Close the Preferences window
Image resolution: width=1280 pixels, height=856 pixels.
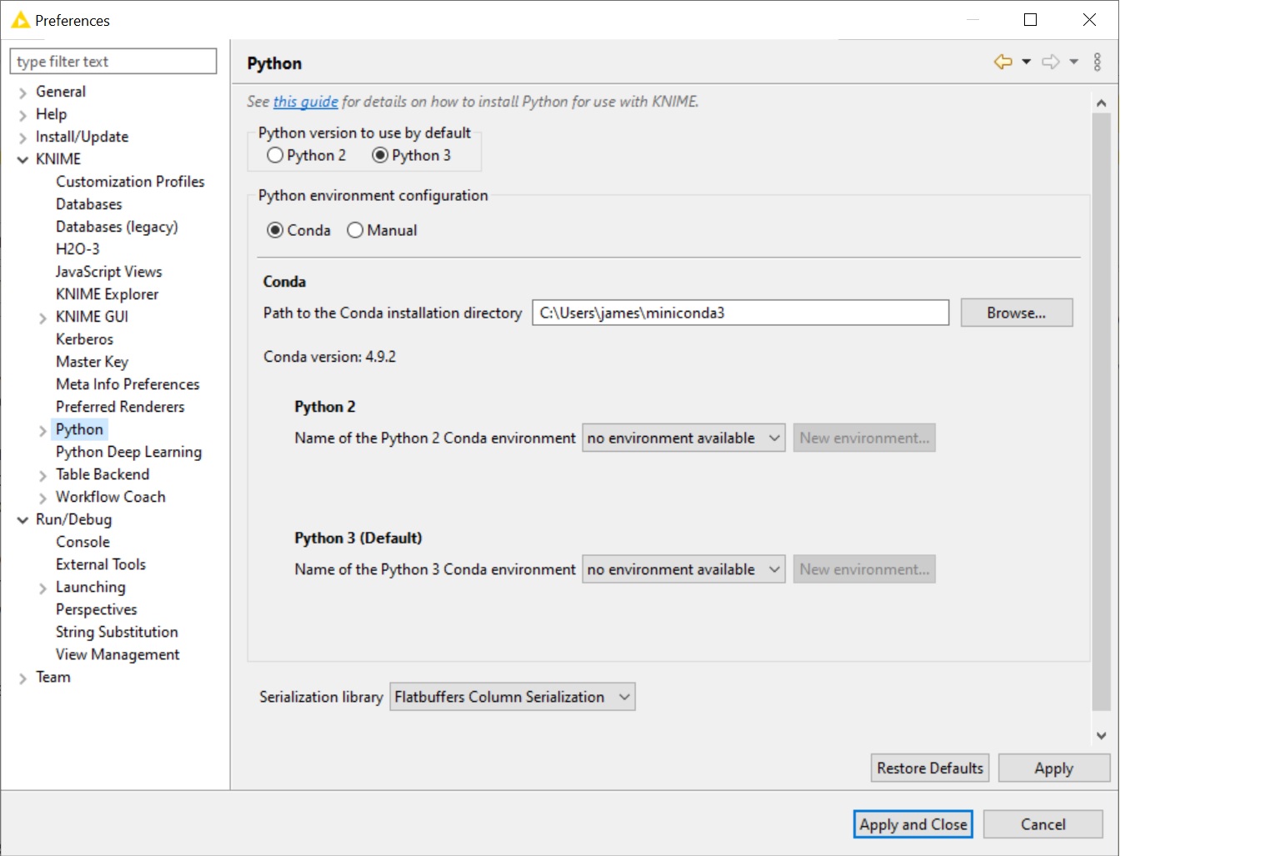click(x=1089, y=20)
